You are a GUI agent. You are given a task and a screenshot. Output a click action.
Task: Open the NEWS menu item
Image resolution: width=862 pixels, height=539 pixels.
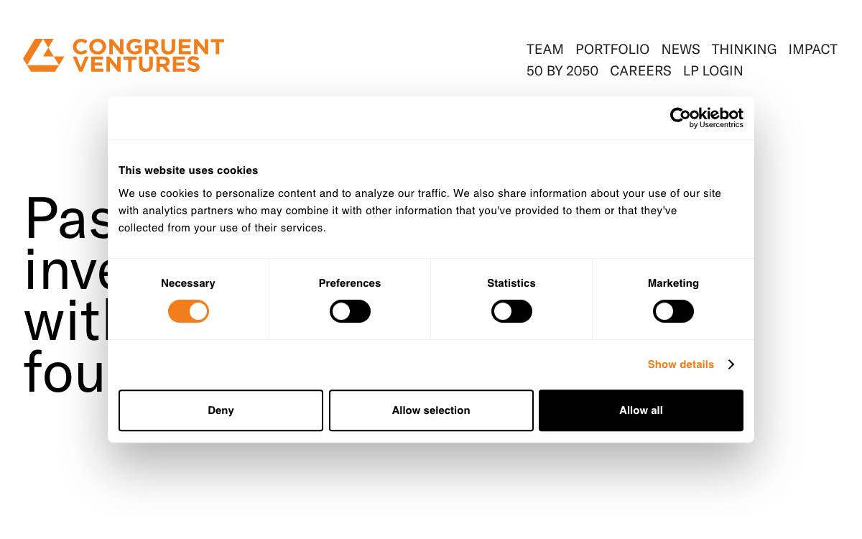(x=680, y=50)
